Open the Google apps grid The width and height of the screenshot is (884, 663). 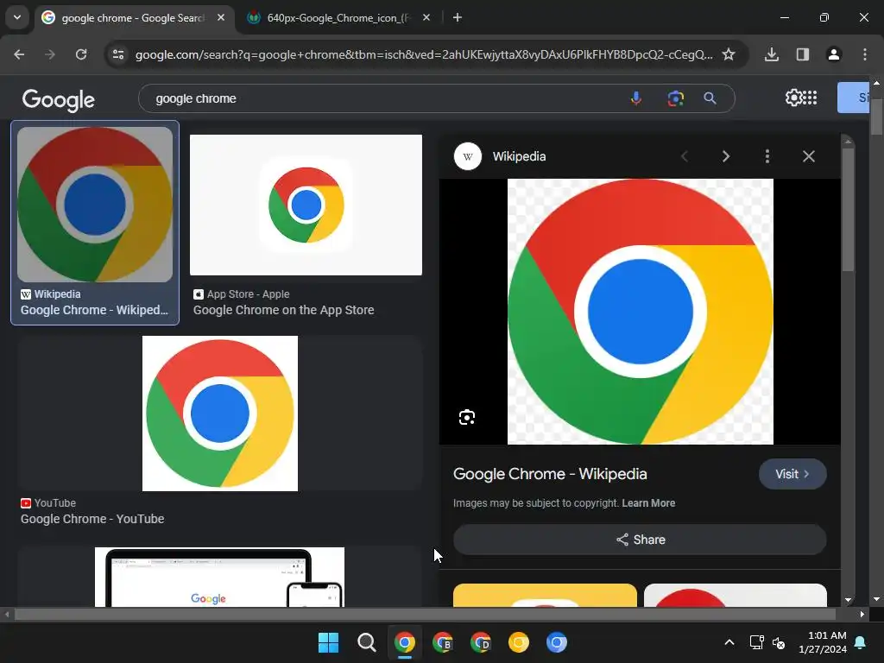[x=810, y=98]
